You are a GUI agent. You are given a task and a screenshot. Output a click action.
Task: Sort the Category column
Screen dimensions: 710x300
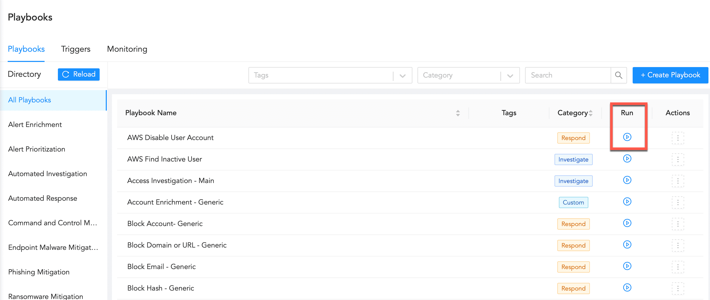(x=591, y=113)
